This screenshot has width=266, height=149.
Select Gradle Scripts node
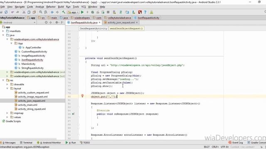point(13,121)
